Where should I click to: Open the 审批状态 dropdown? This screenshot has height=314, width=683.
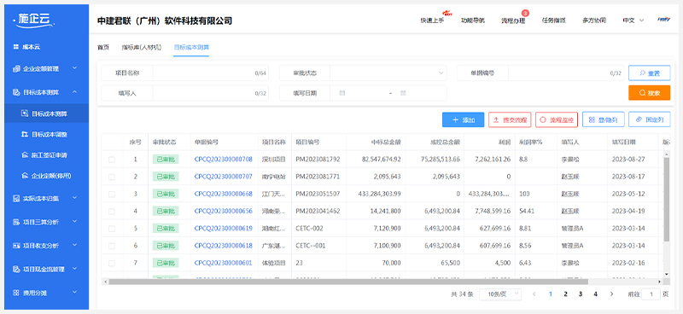click(x=388, y=73)
